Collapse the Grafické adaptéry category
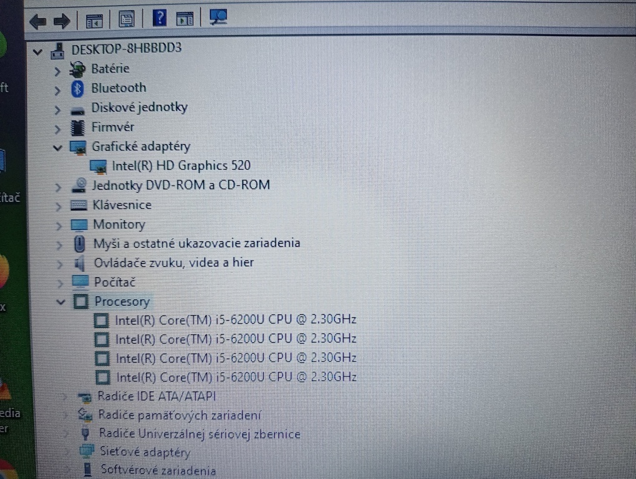Image resolution: width=636 pixels, height=479 pixels. [x=57, y=148]
